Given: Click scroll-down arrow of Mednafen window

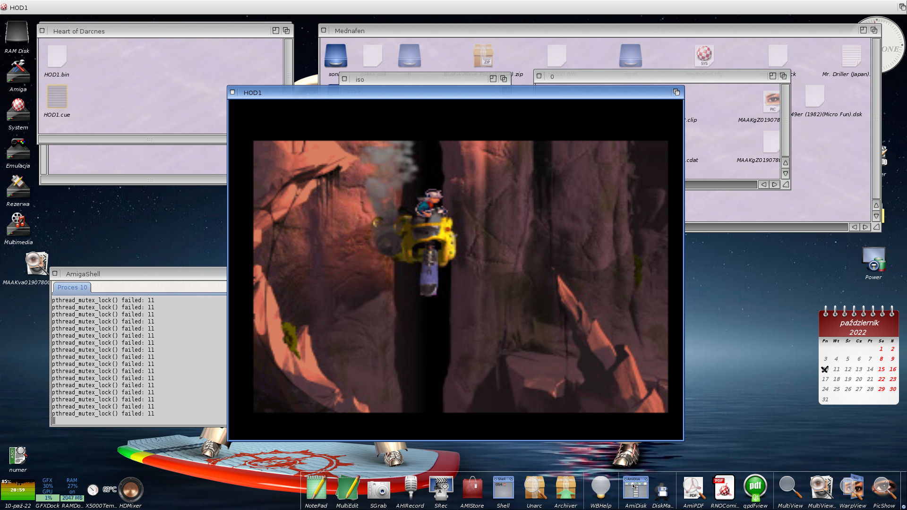Looking at the screenshot, I should (x=876, y=216).
